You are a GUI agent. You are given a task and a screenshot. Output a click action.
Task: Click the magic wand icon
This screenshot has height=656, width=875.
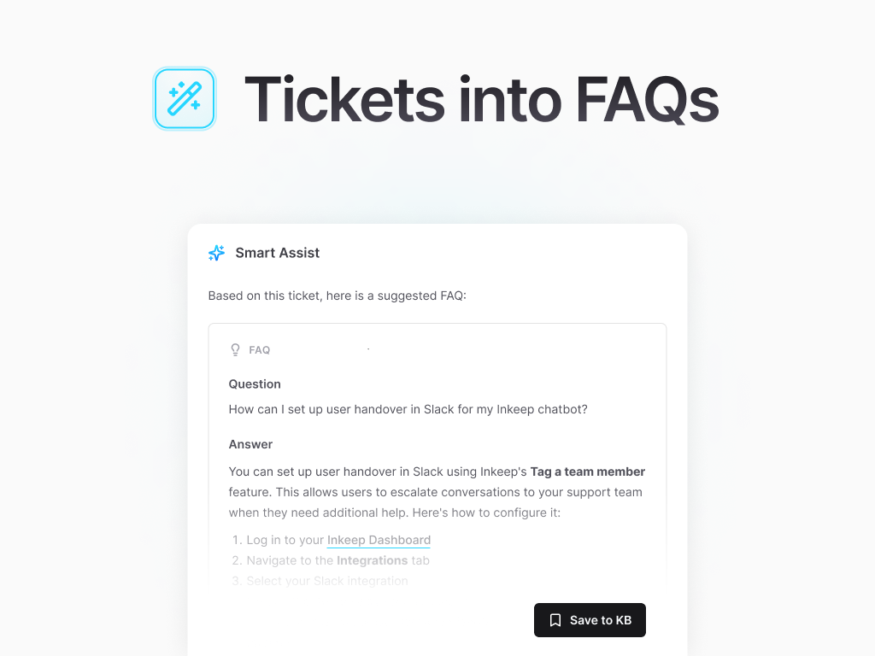click(185, 99)
